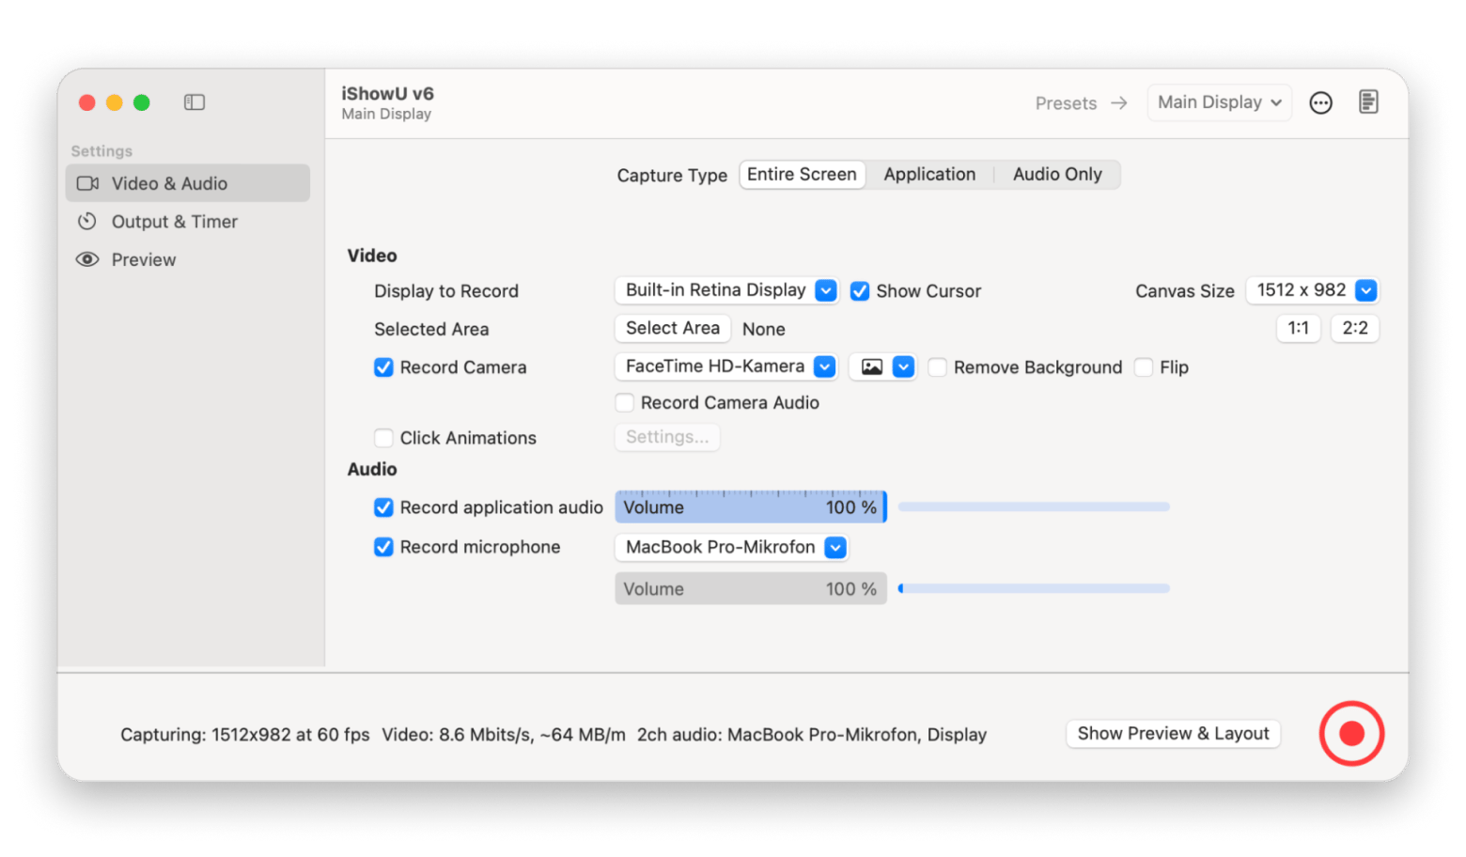Viewport: 1466px width, 857px height.
Task: Open Built-in Retina Display dropdown
Action: click(x=725, y=290)
